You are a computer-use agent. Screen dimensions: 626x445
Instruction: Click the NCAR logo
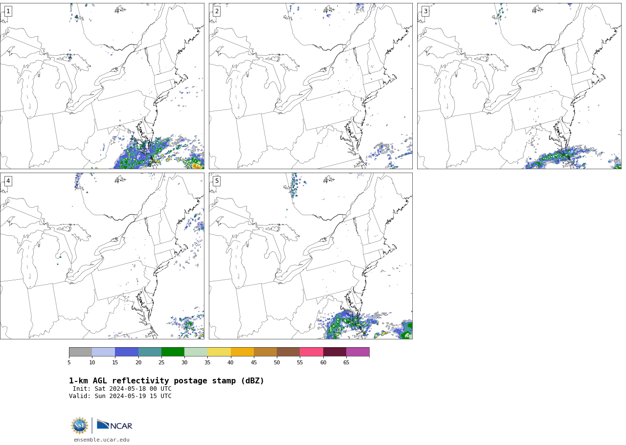pos(114,425)
